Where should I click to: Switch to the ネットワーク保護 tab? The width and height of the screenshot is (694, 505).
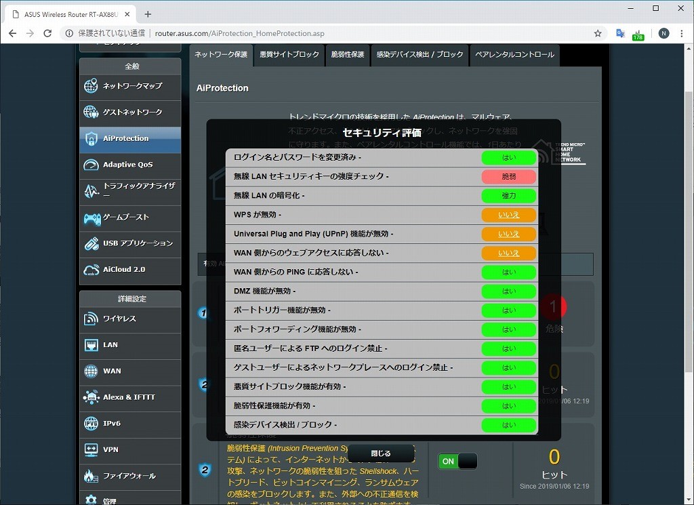(x=221, y=55)
